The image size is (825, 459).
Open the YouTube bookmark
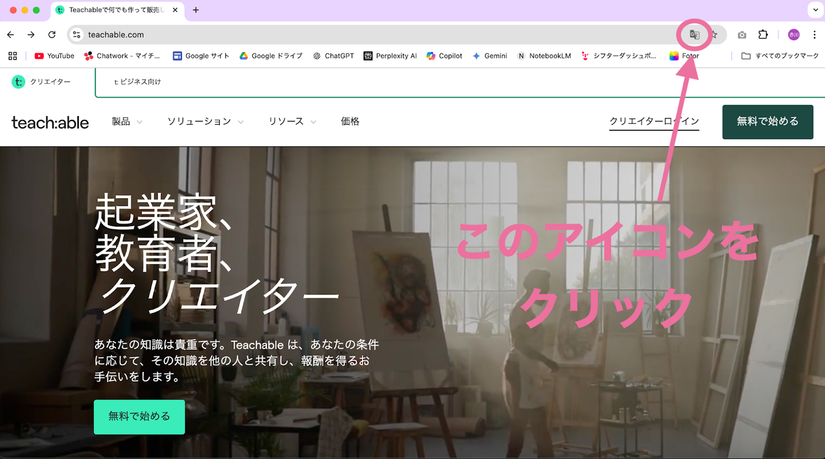(54, 56)
